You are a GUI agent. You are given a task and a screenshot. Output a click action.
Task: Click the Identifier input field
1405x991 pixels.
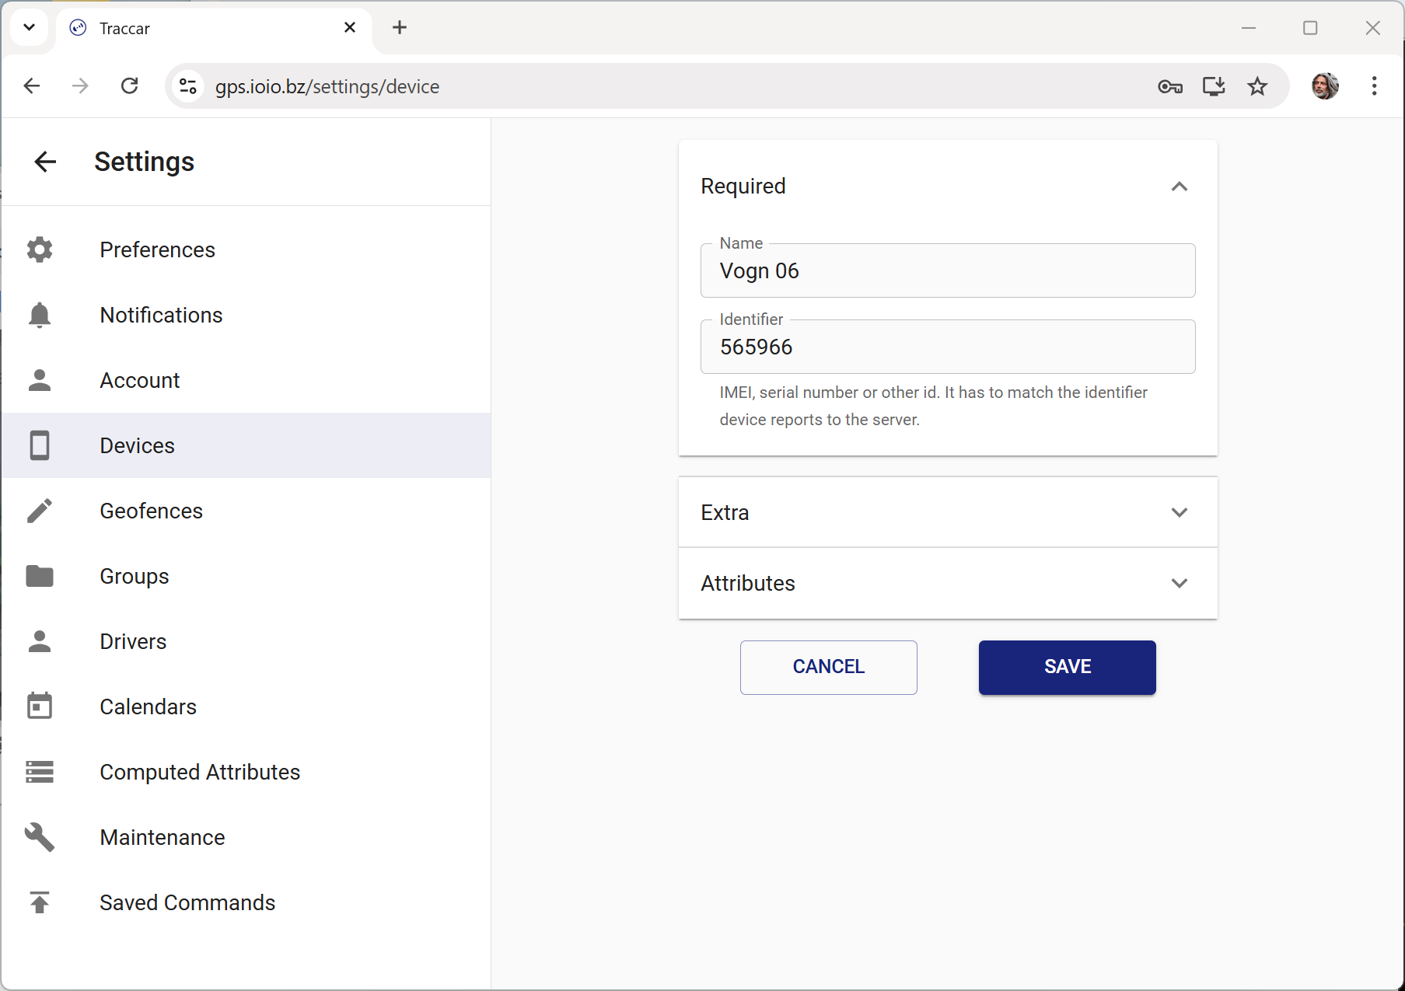click(x=947, y=347)
